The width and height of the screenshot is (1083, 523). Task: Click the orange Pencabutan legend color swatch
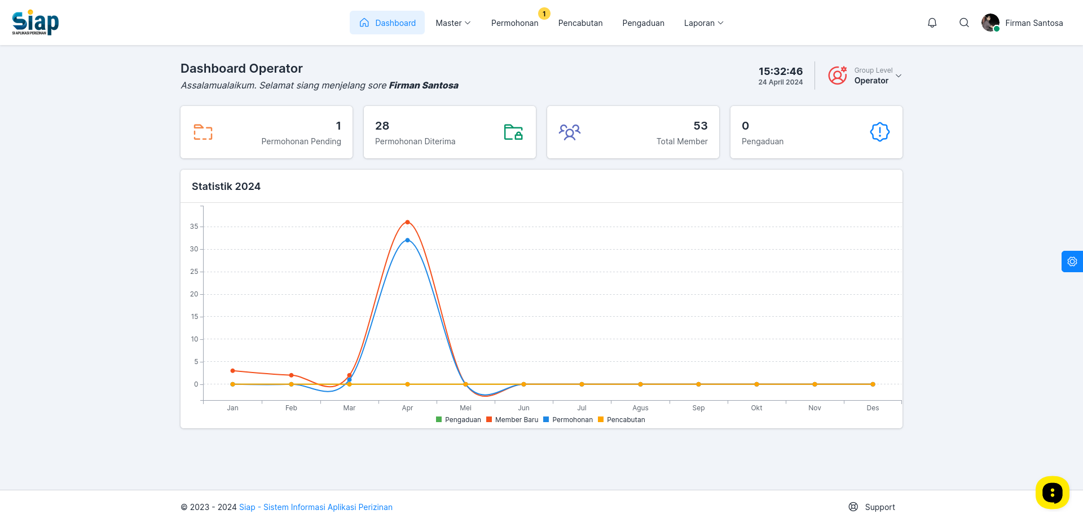601,419
